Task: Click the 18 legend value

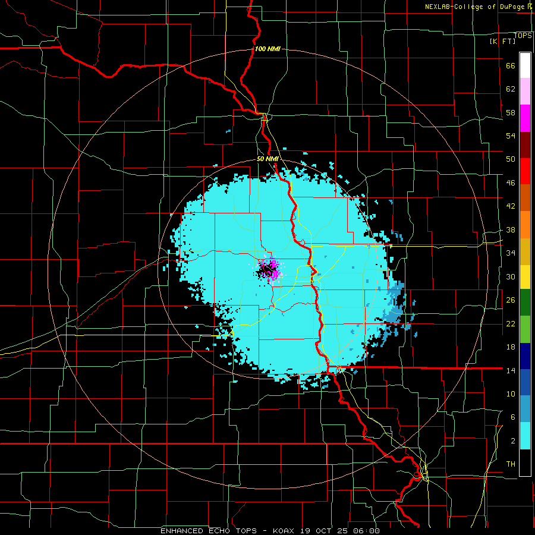Action: (511, 347)
